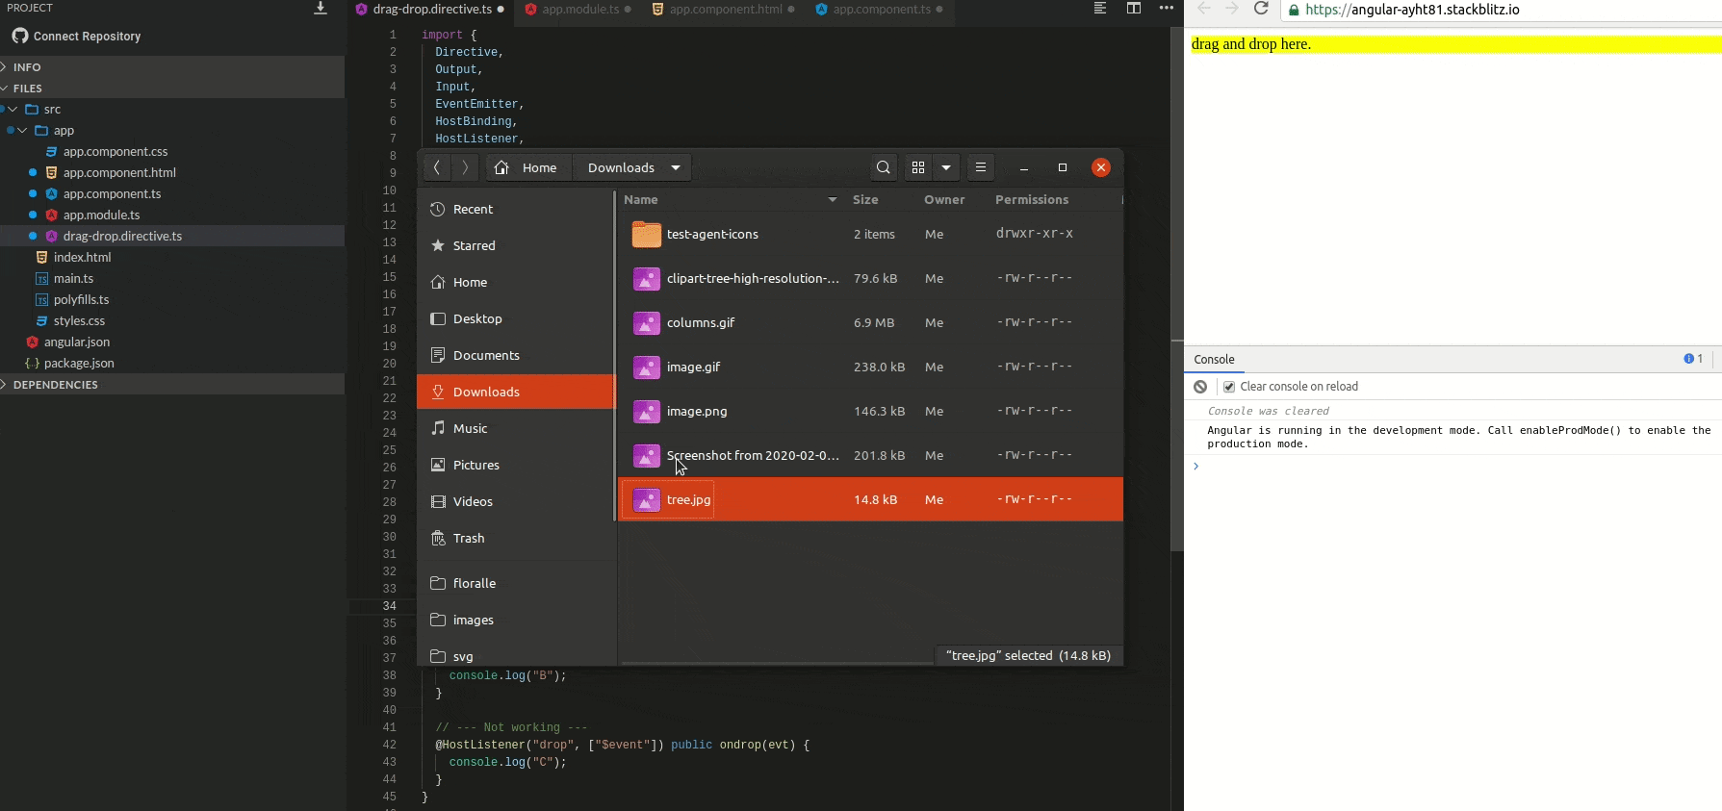Switch to app.component.html editor tab

pos(724,10)
